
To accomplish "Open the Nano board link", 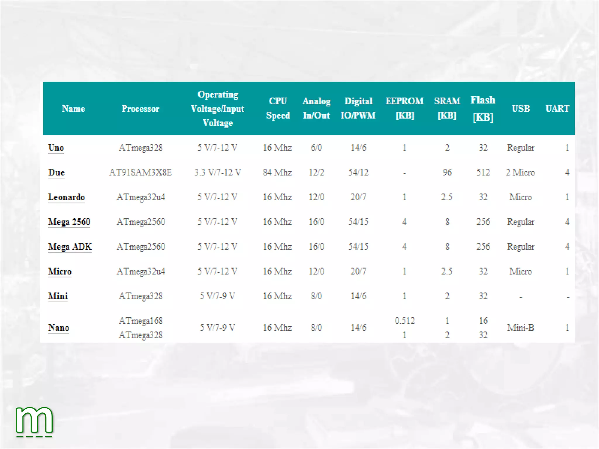I will point(58,327).
